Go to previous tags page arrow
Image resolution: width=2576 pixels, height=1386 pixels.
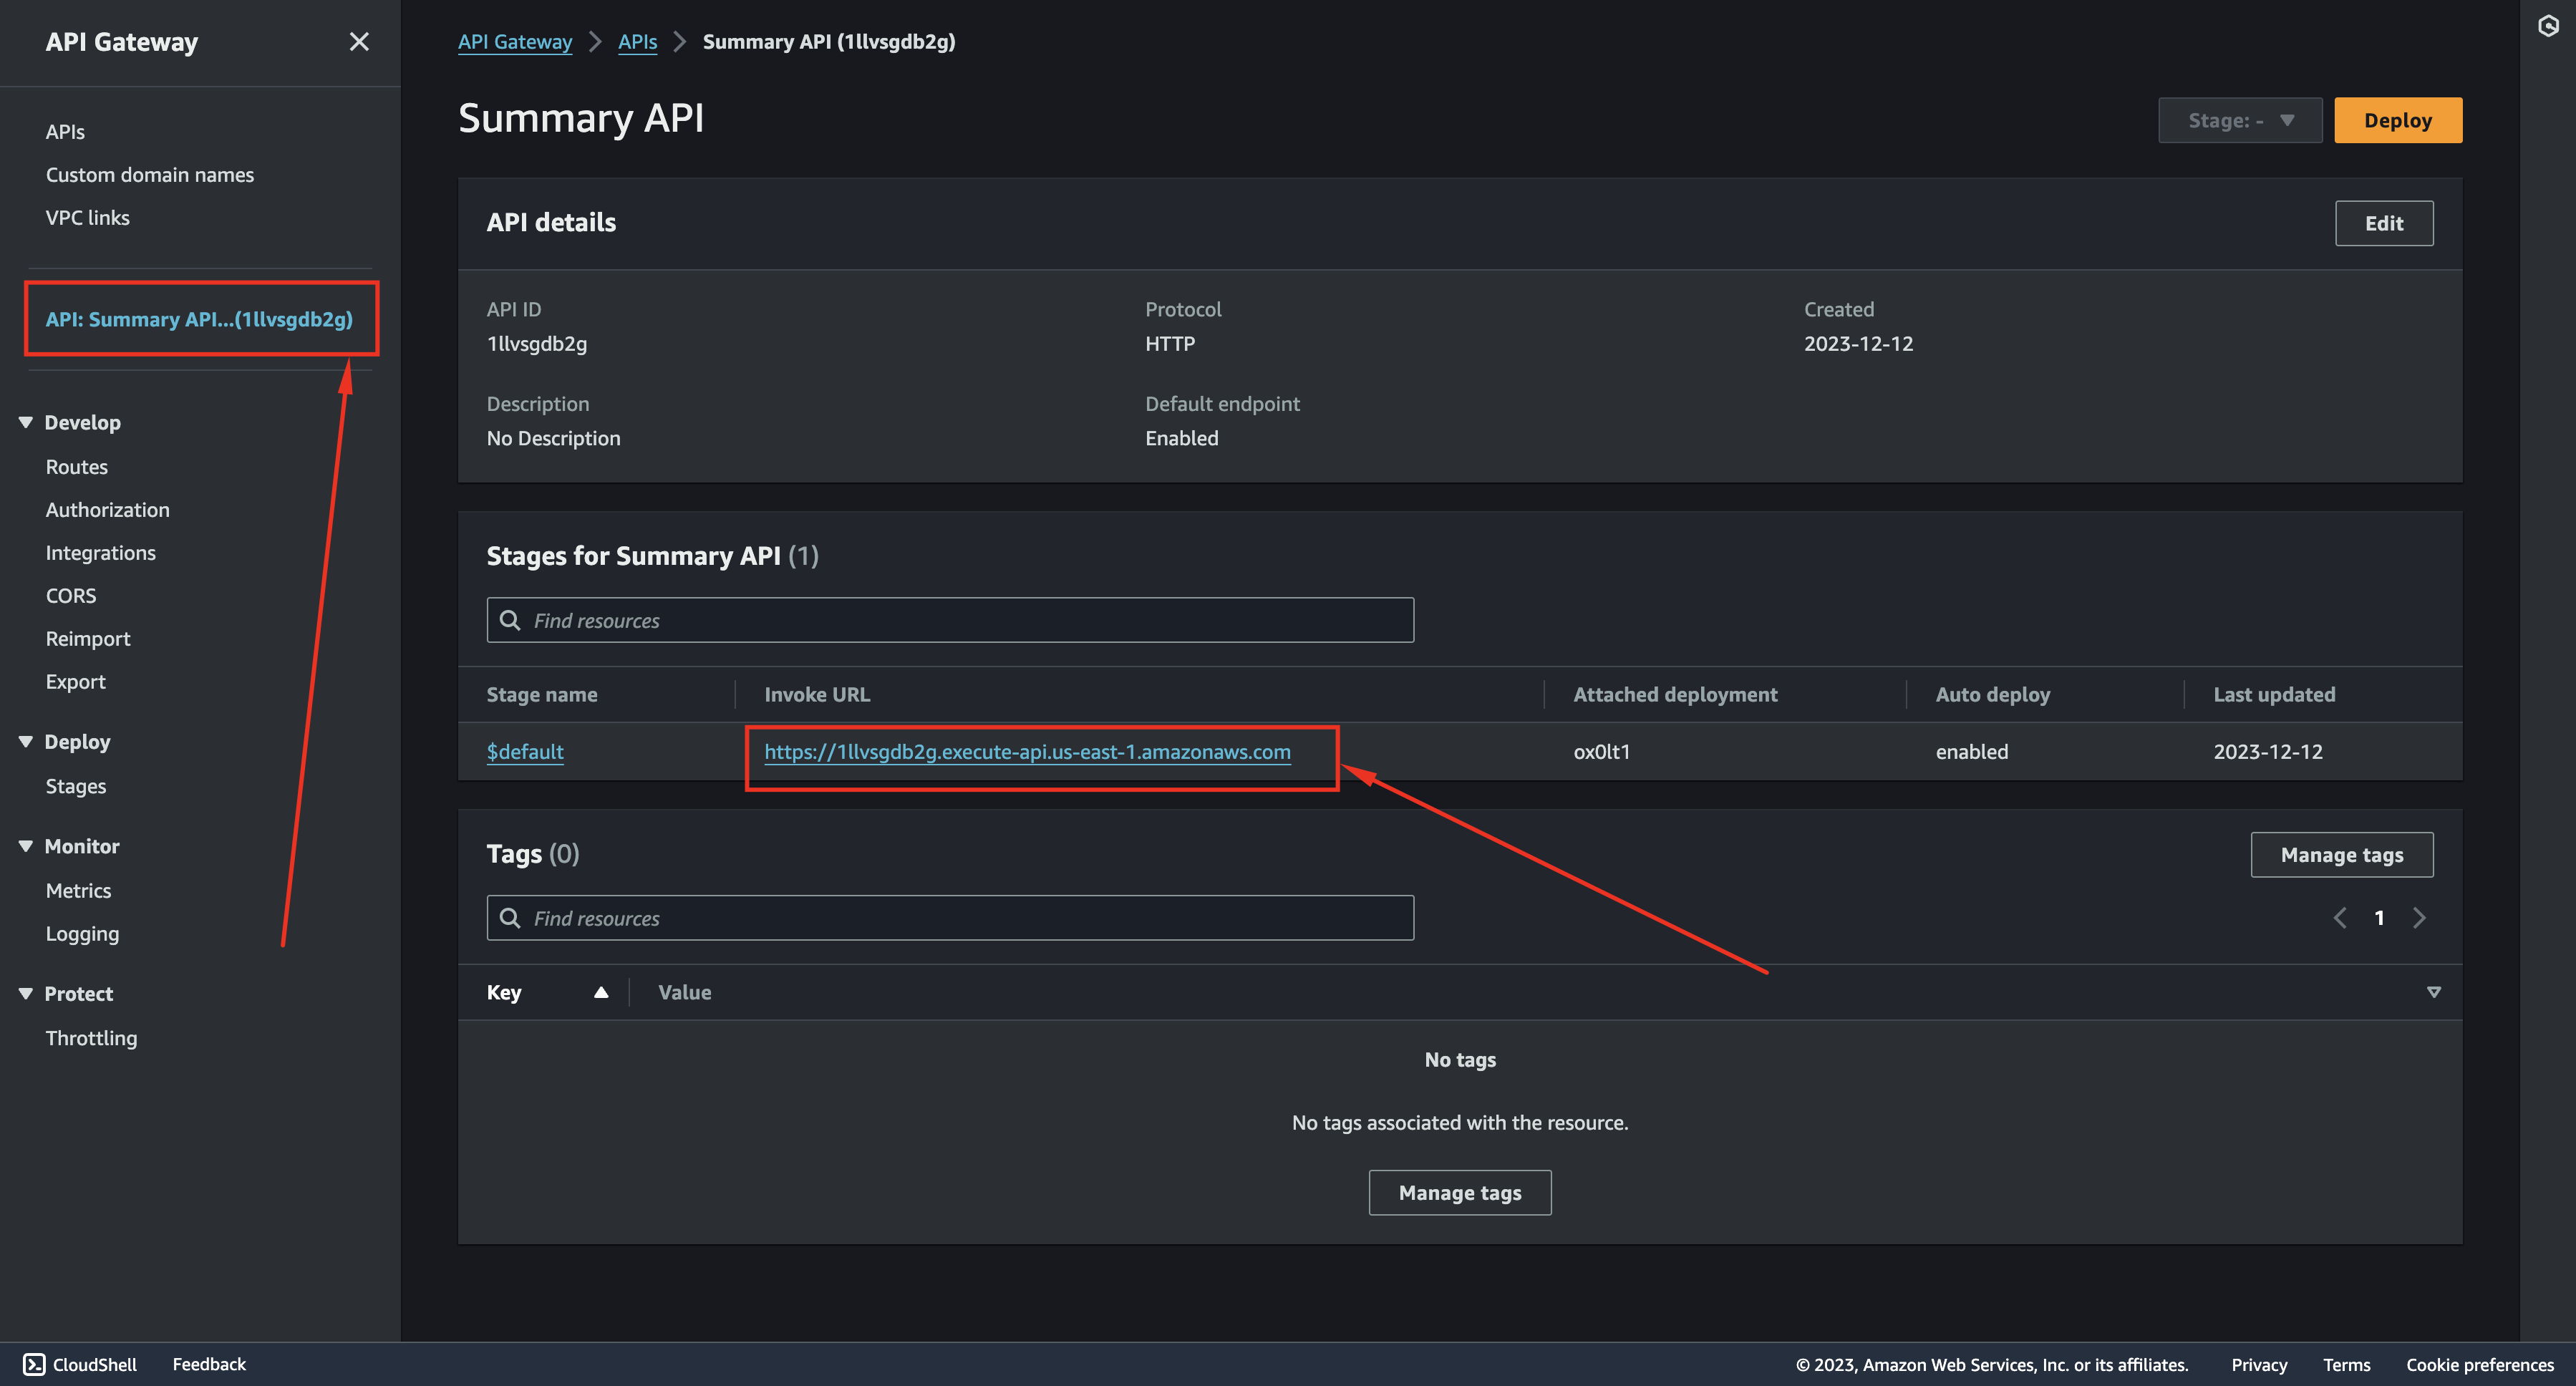click(2340, 918)
